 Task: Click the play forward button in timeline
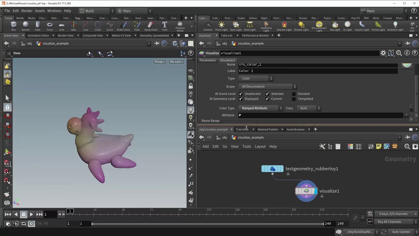click(31, 214)
